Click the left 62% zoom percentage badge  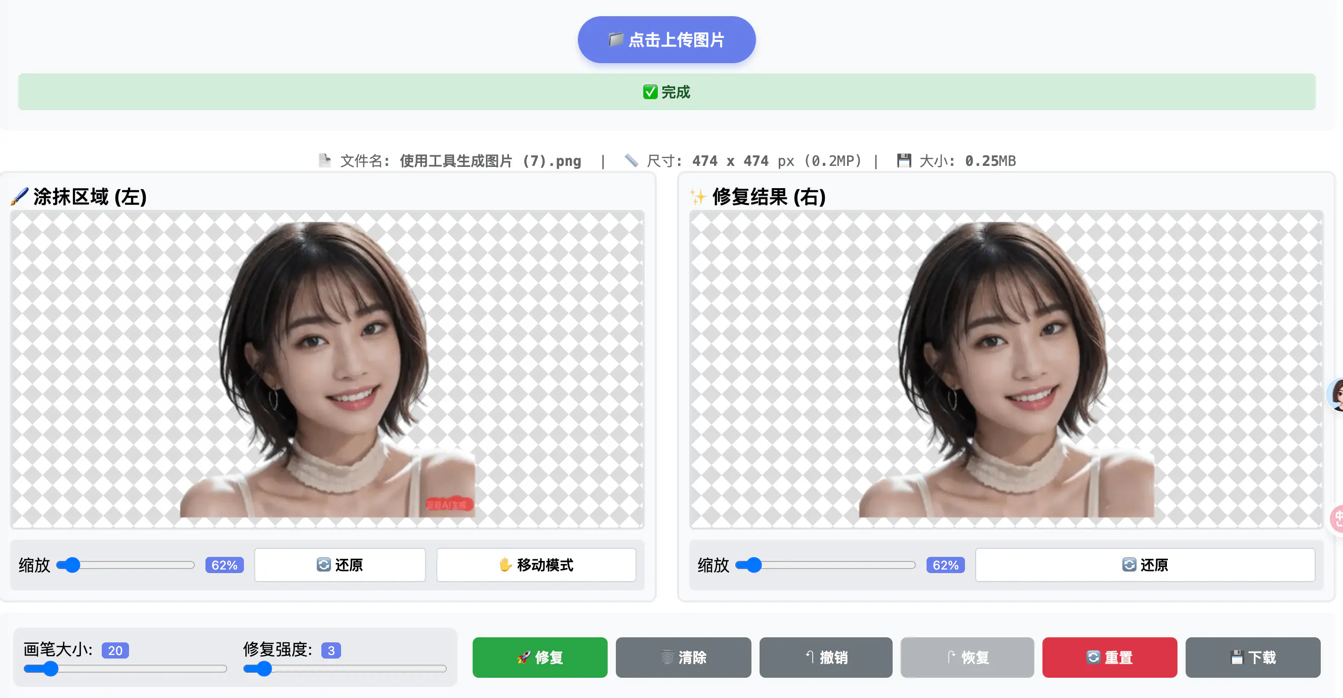click(x=224, y=565)
